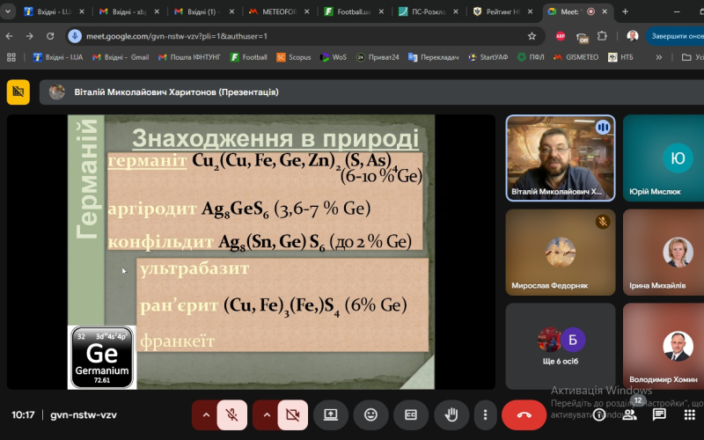The width and height of the screenshot is (704, 440).
Task: Switch to the 'Рейтинг НІ' tab
Action: [x=503, y=11]
